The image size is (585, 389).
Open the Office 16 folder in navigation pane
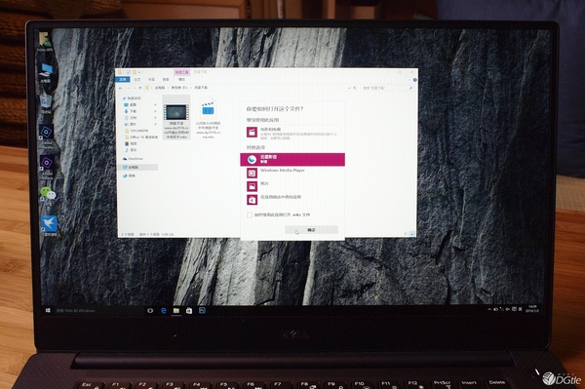(x=141, y=136)
